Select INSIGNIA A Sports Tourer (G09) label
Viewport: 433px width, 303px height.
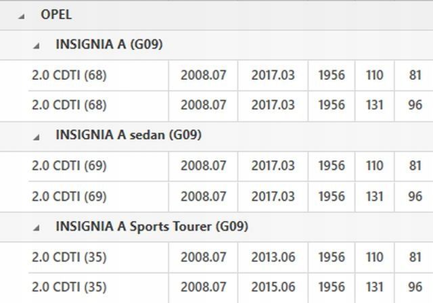(x=152, y=227)
